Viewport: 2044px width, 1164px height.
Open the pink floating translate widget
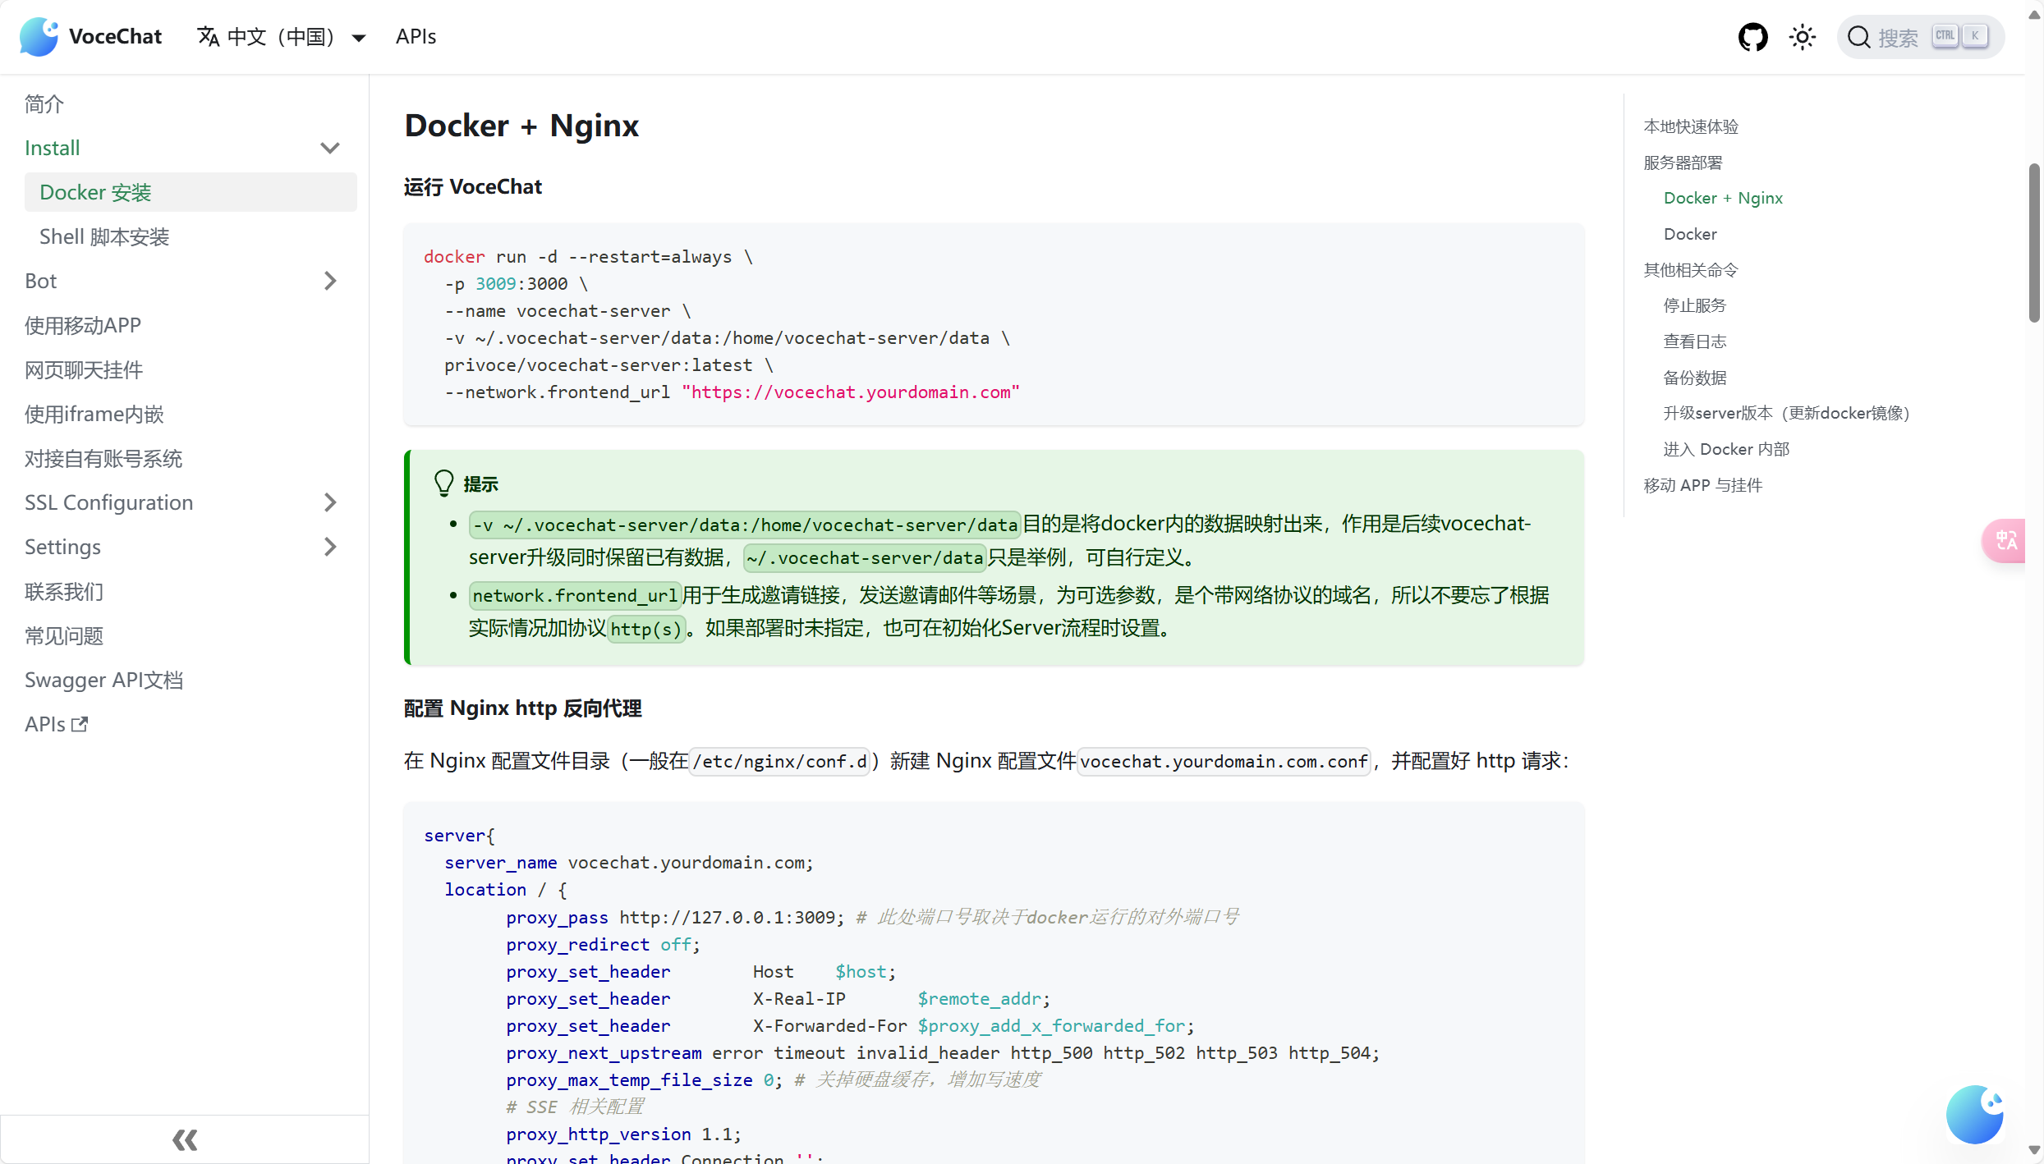tap(2005, 540)
